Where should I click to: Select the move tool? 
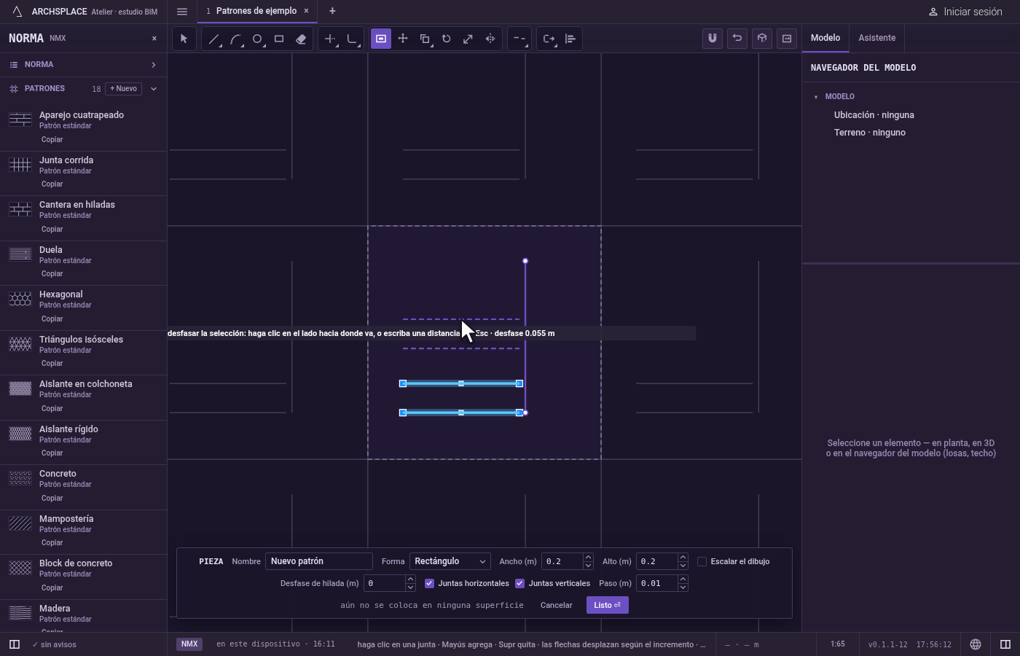tap(403, 39)
